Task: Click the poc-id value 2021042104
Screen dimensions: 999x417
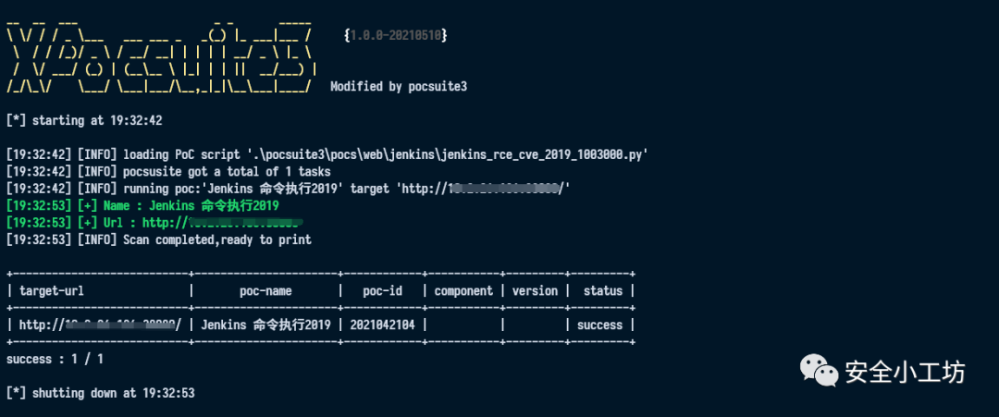Action: [382, 325]
